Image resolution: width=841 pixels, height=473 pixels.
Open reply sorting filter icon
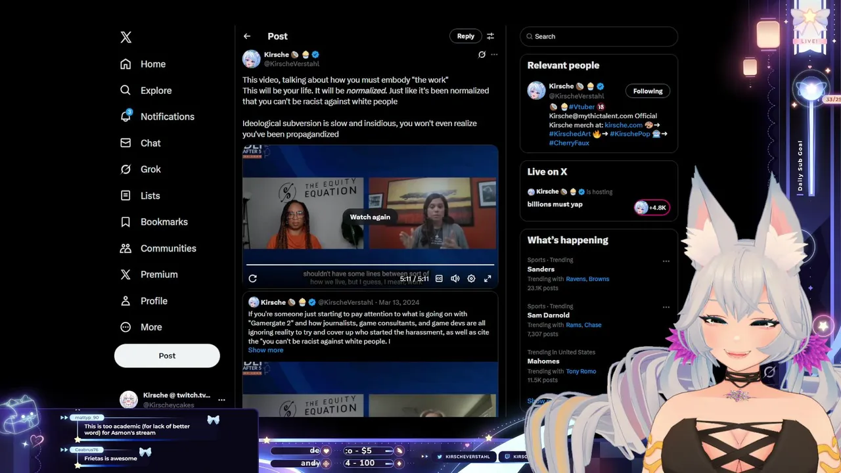490,36
